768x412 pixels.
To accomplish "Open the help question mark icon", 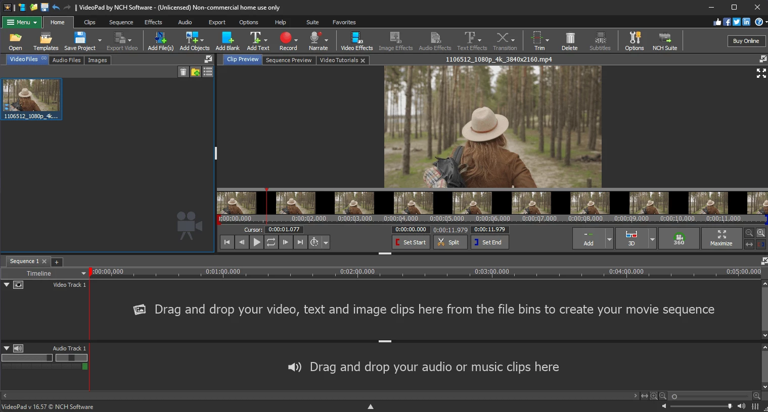I will [x=759, y=22].
